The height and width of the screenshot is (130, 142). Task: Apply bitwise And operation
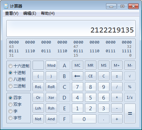click(x=51, y=119)
